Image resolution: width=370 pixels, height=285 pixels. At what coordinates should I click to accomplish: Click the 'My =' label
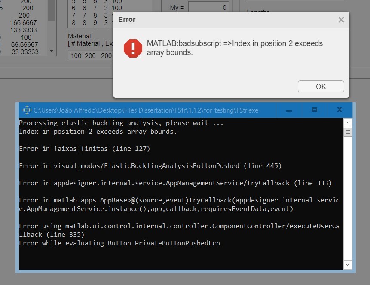click(x=177, y=8)
